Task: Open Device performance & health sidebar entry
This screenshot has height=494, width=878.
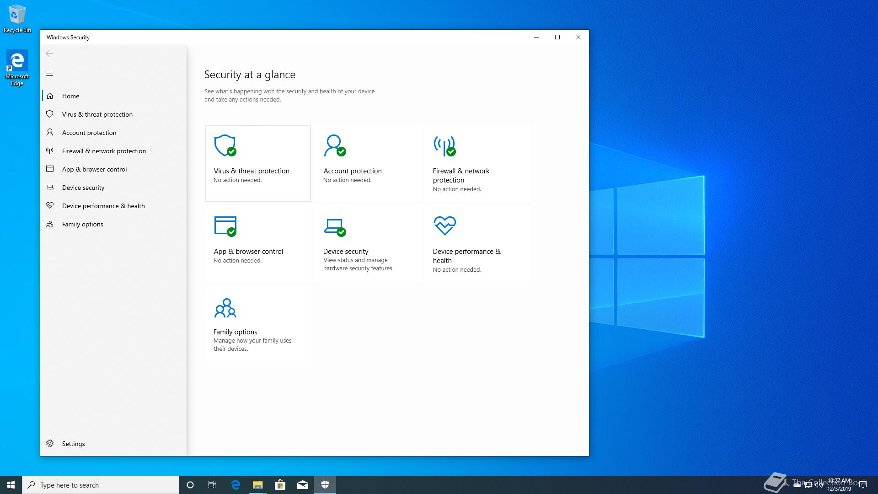Action: 113,206
